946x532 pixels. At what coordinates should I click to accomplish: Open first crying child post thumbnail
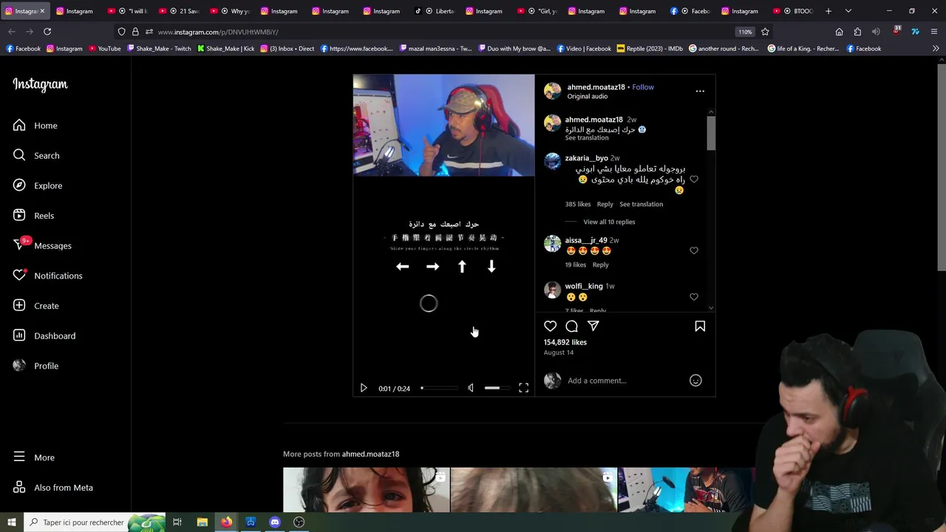tap(366, 489)
